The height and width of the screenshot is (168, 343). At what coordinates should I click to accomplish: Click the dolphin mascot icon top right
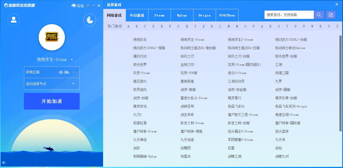click(89, 20)
